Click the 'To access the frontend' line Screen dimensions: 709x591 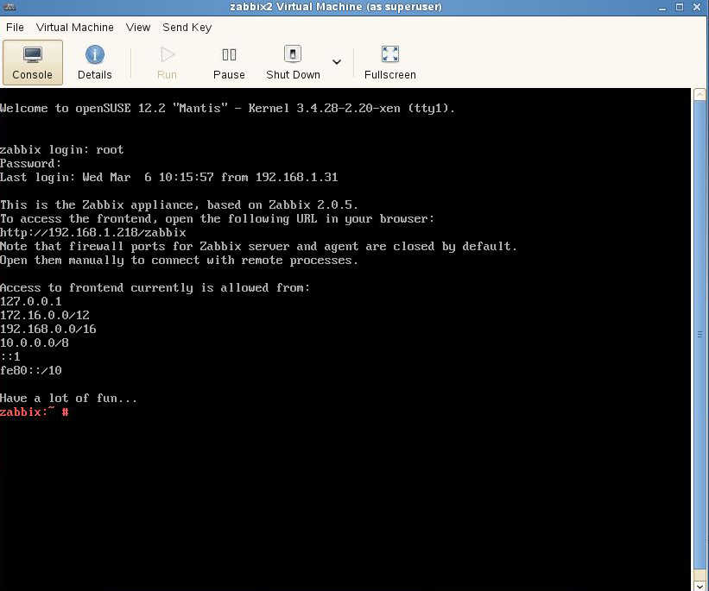click(217, 218)
